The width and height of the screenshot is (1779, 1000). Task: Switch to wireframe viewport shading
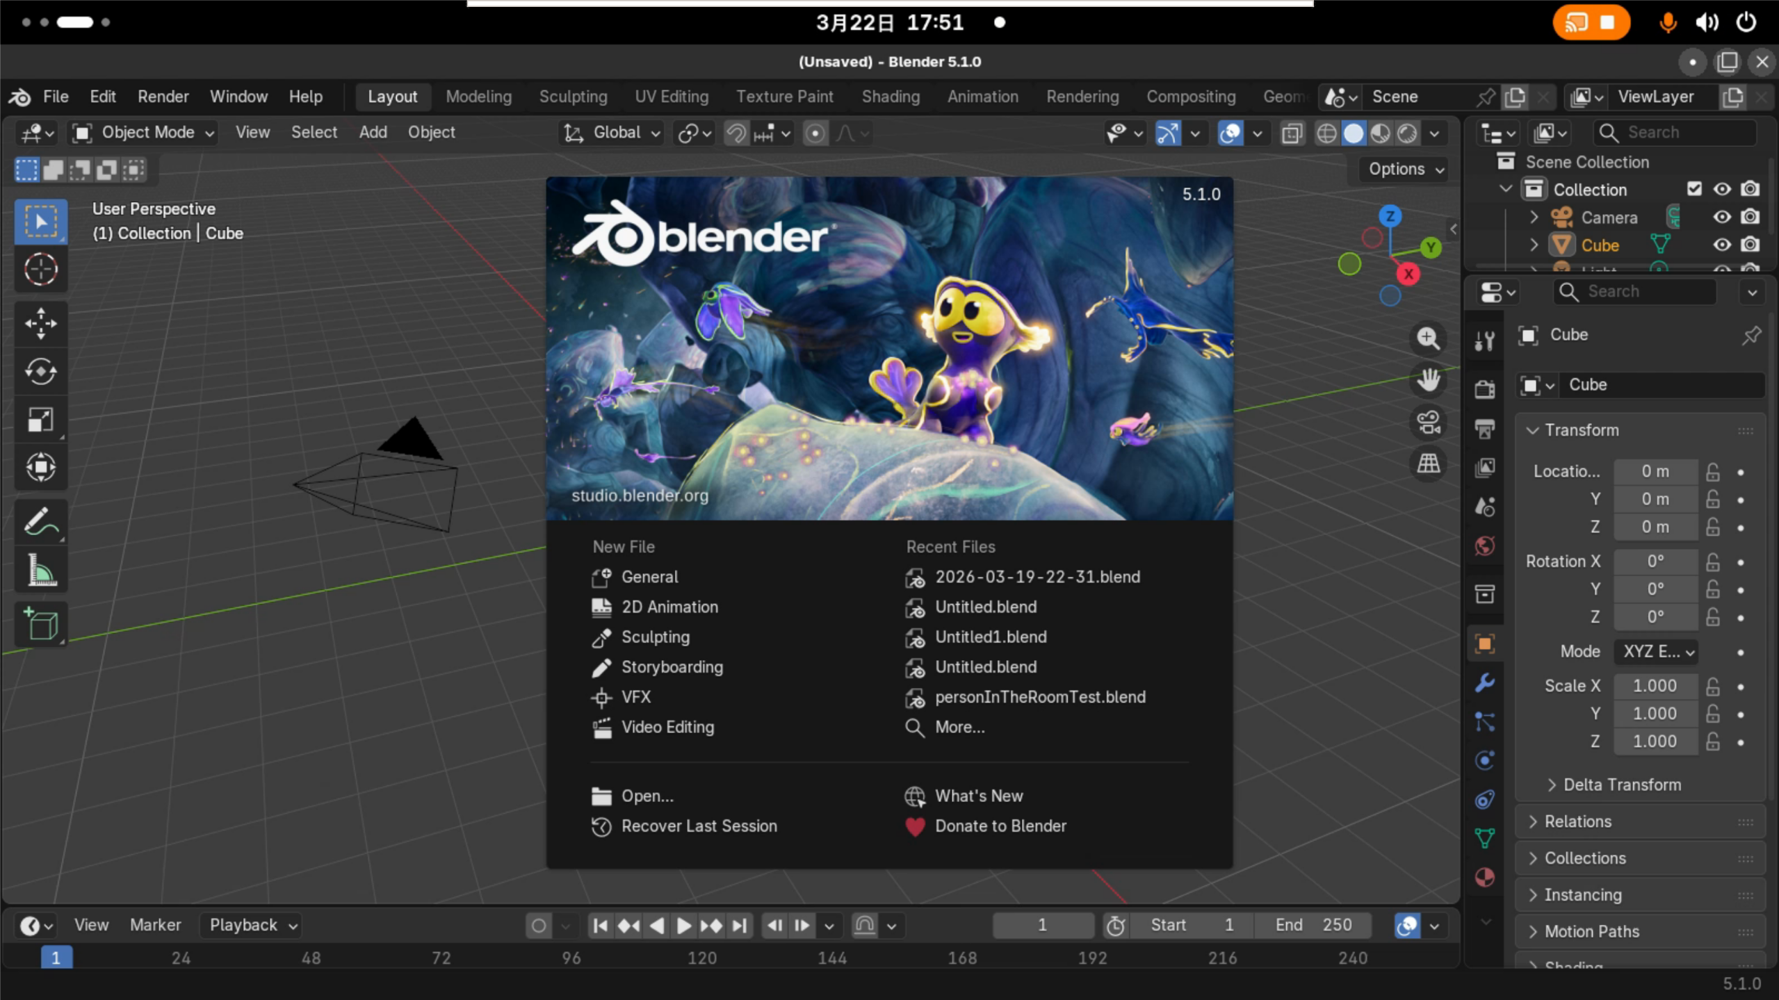point(1326,133)
